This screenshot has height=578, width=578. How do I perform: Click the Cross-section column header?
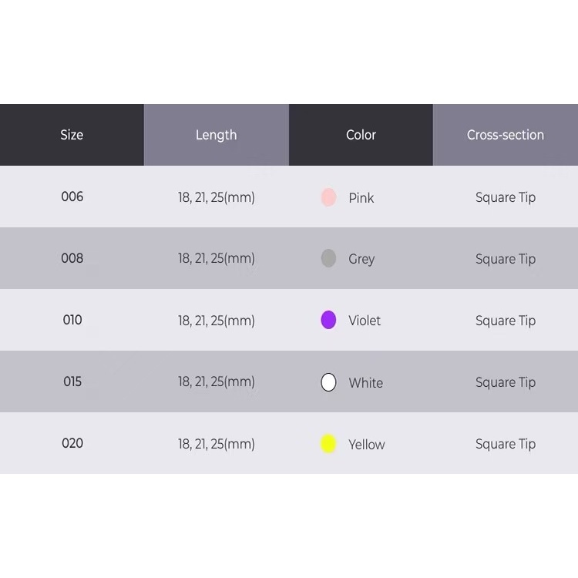tap(506, 135)
